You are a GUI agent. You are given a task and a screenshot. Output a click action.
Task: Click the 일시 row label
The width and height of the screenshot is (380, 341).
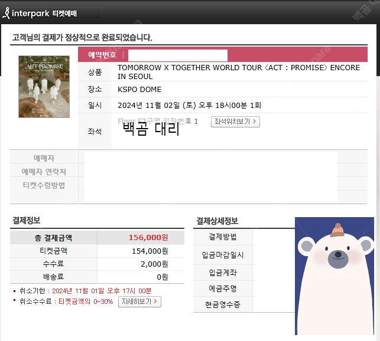pyautogui.click(x=95, y=105)
